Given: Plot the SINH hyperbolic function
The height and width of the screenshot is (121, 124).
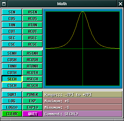Looking at the screenshot, I should [x=12, y=53].
